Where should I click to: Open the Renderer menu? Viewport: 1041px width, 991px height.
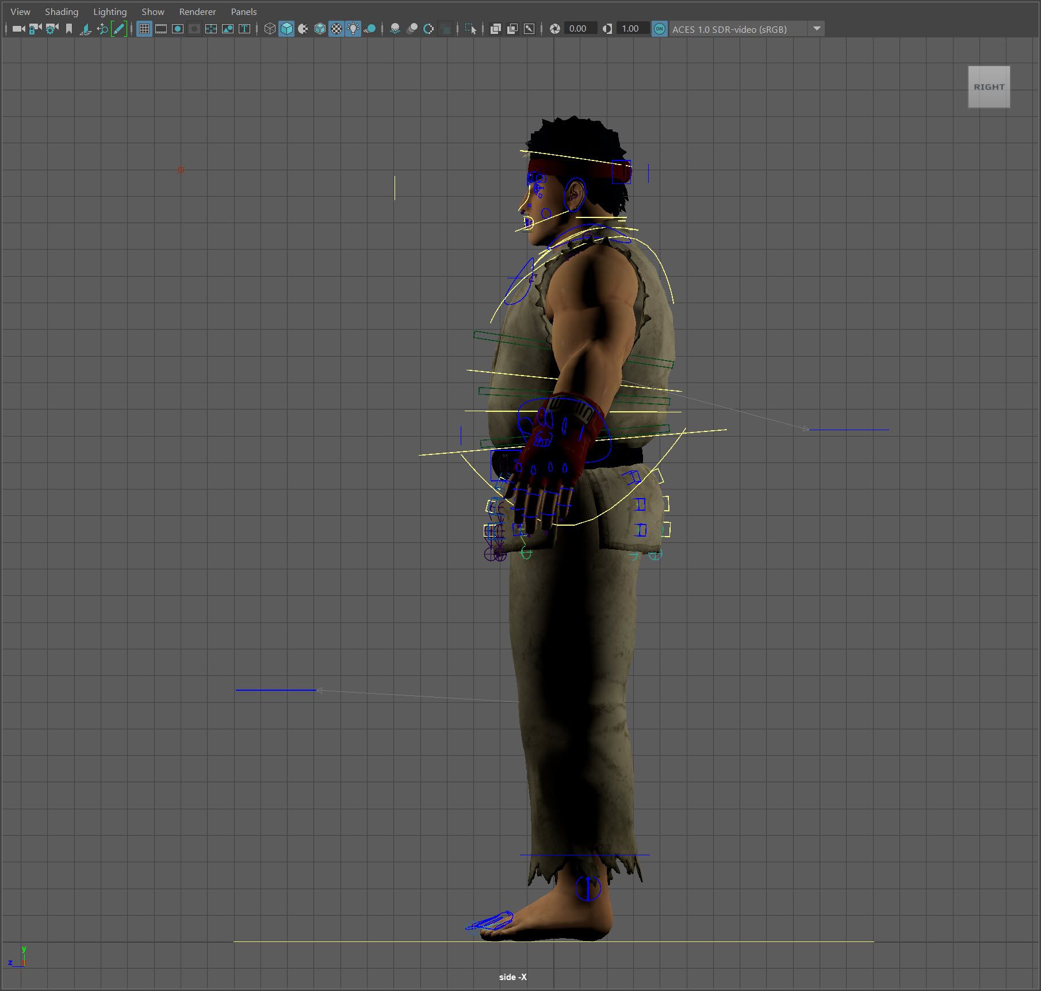[197, 12]
